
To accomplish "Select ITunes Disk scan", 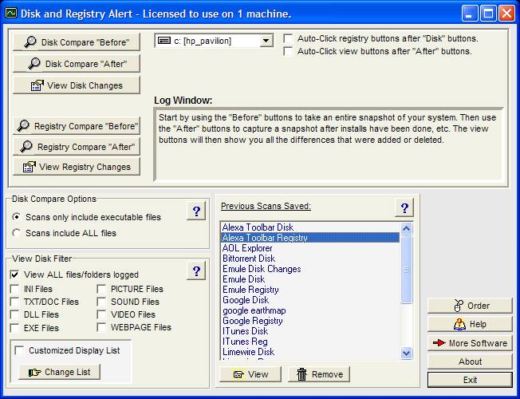I will [310, 331].
